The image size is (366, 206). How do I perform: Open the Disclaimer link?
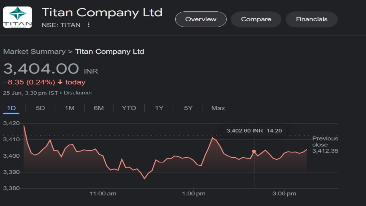[78, 93]
